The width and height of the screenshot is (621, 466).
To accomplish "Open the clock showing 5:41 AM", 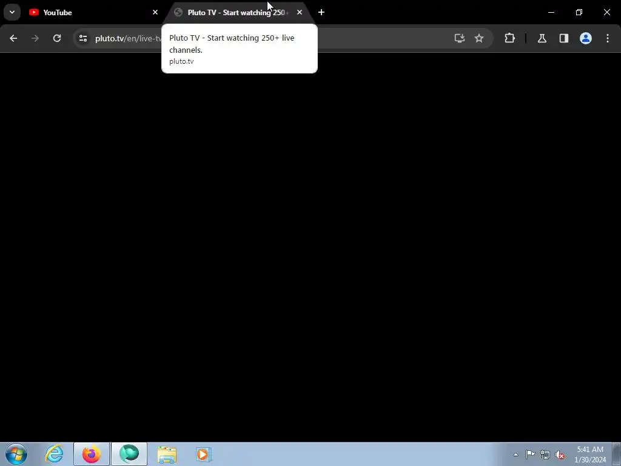I will click(x=590, y=454).
